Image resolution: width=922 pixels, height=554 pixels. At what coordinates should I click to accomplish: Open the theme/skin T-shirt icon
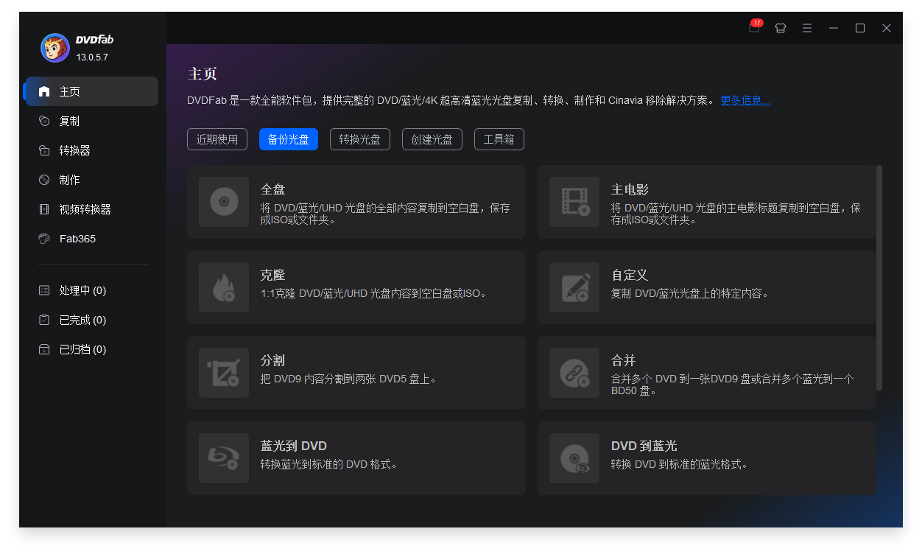[x=780, y=27]
